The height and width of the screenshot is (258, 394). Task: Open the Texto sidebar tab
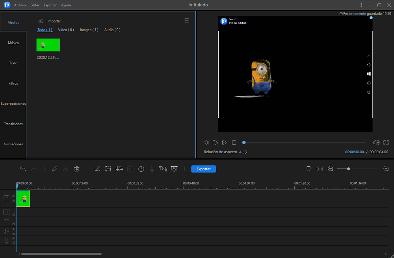13,63
